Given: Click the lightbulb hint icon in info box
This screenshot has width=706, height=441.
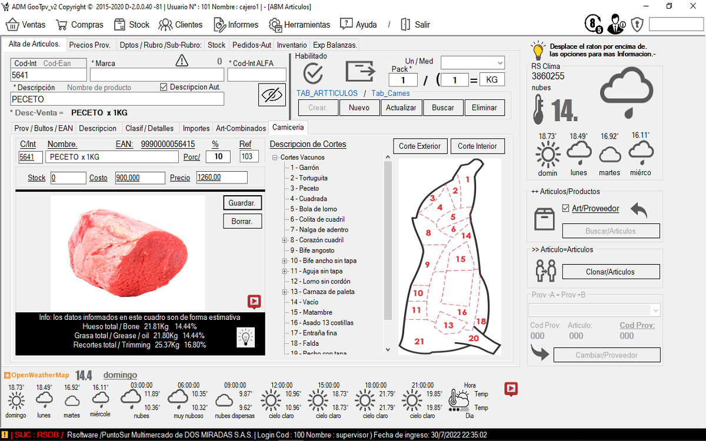Looking at the screenshot, I should pos(245,336).
